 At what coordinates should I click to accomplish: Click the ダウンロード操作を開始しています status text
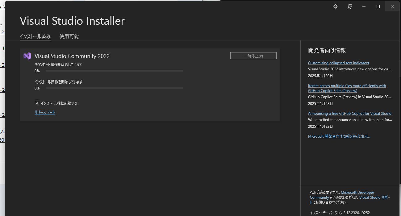(x=58, y=65)
